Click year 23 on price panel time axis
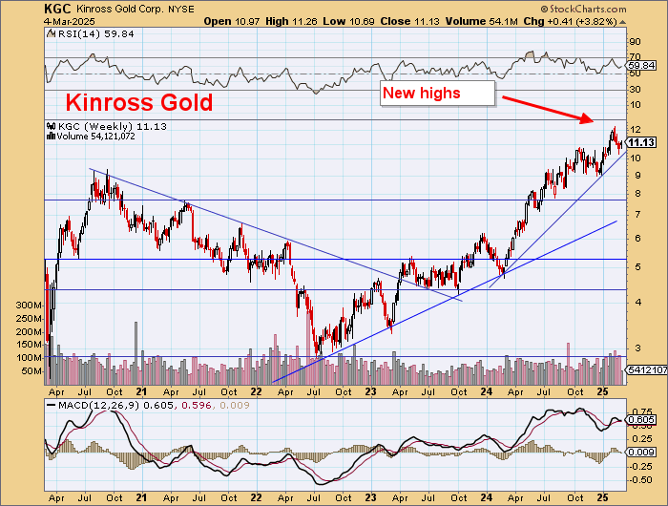This screenshot has width=668, height=506. pos(371,391)
